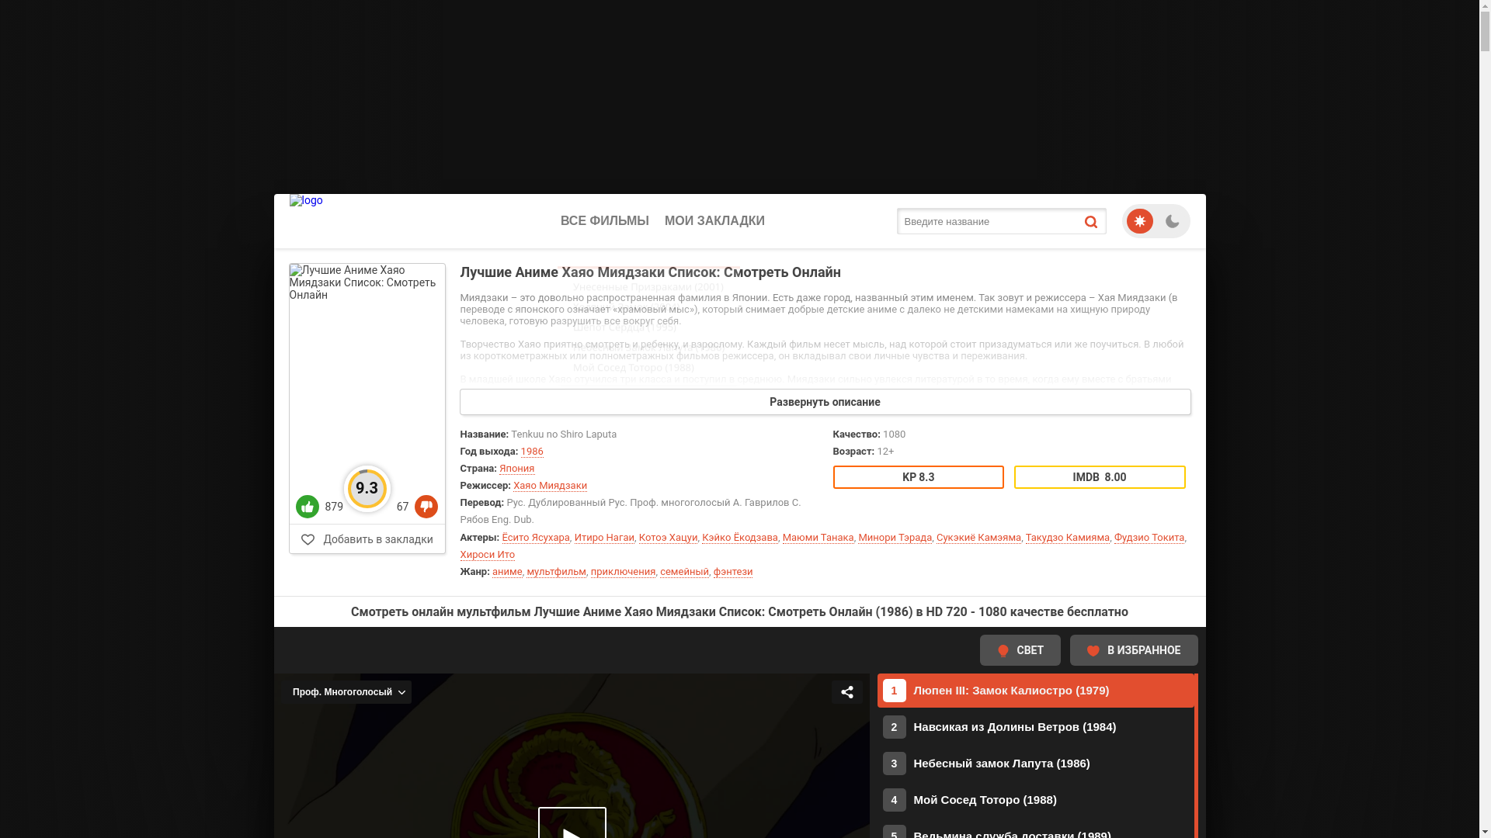Image resolution: width=1491 pixels, height=838 pixels.
Task: Click the 9.3 rating circle
Action: coord(367,489)
